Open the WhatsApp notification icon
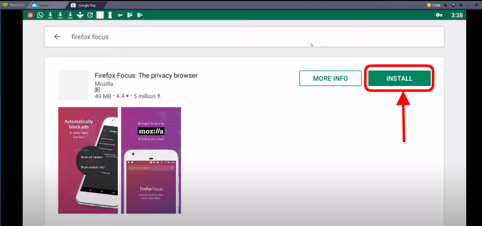The width and height of the screenshot is (482, 226). [40, 15]
